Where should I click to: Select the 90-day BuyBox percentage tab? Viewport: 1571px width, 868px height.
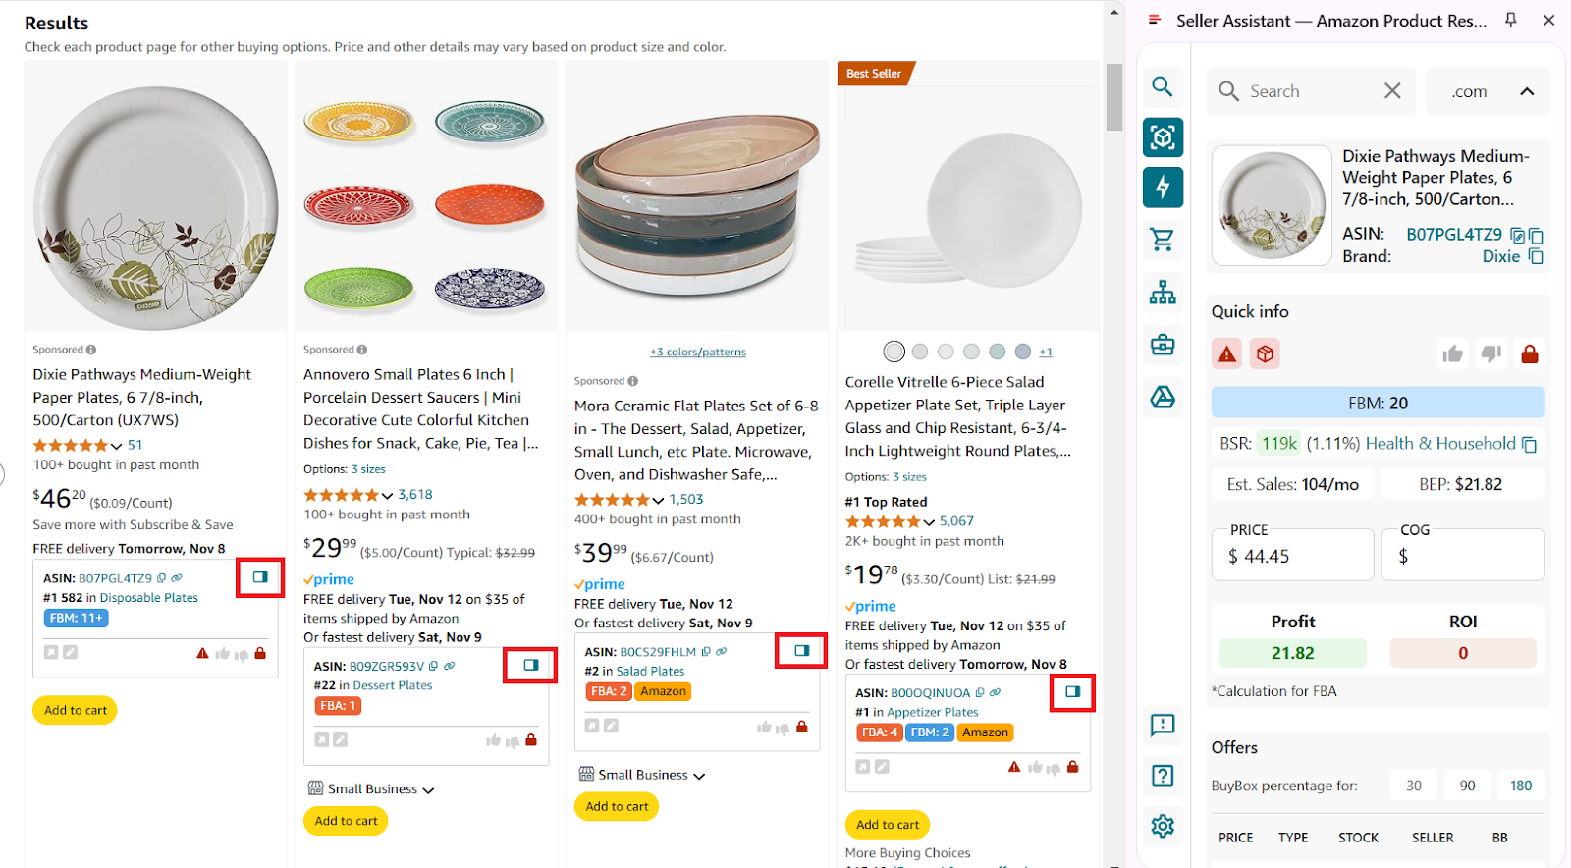point(1467,785)
